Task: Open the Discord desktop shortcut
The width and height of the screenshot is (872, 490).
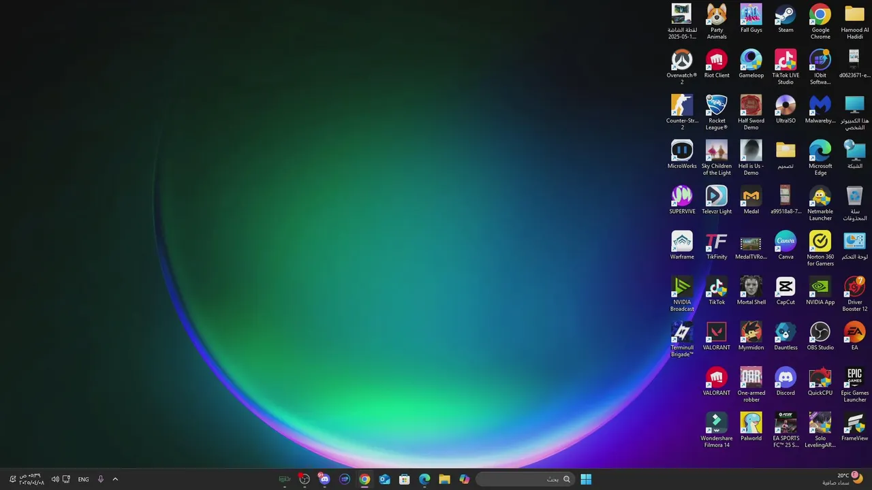Action: point(785,382)
